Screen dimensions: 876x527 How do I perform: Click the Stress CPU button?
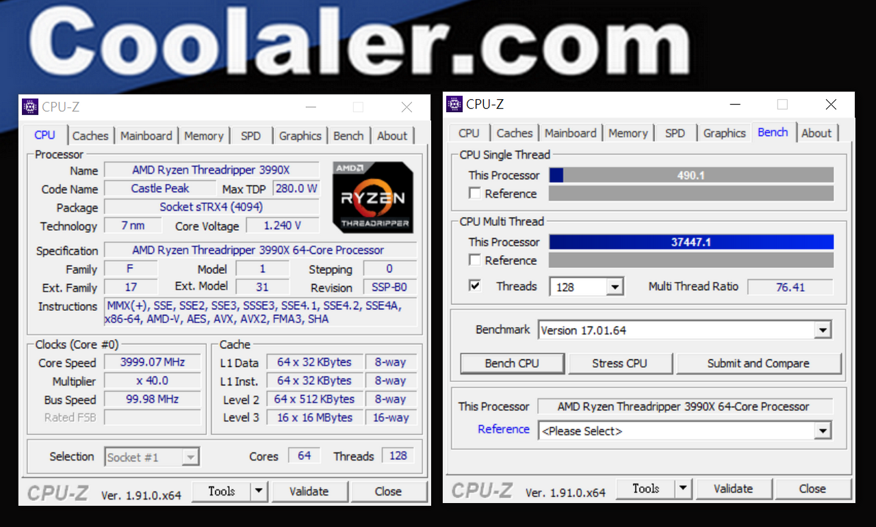[619, 364]
